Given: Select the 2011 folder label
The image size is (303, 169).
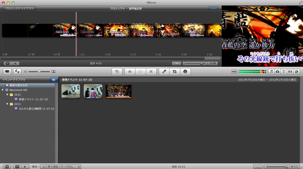Looking at the screenshot, I should 17,104.
